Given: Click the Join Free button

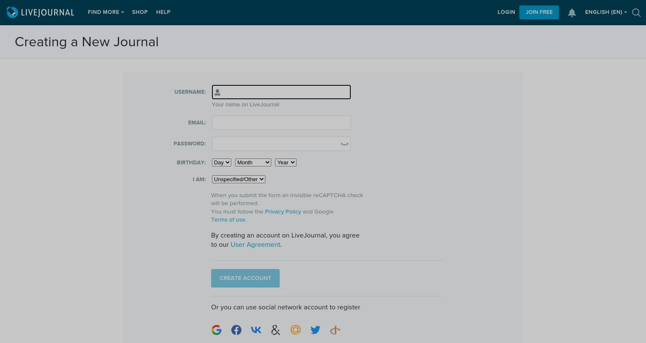Looking at the screenshot, I should tap(539, 12).
